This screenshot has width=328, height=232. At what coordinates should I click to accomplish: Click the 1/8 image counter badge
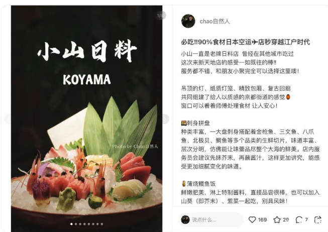coord(160,16)
